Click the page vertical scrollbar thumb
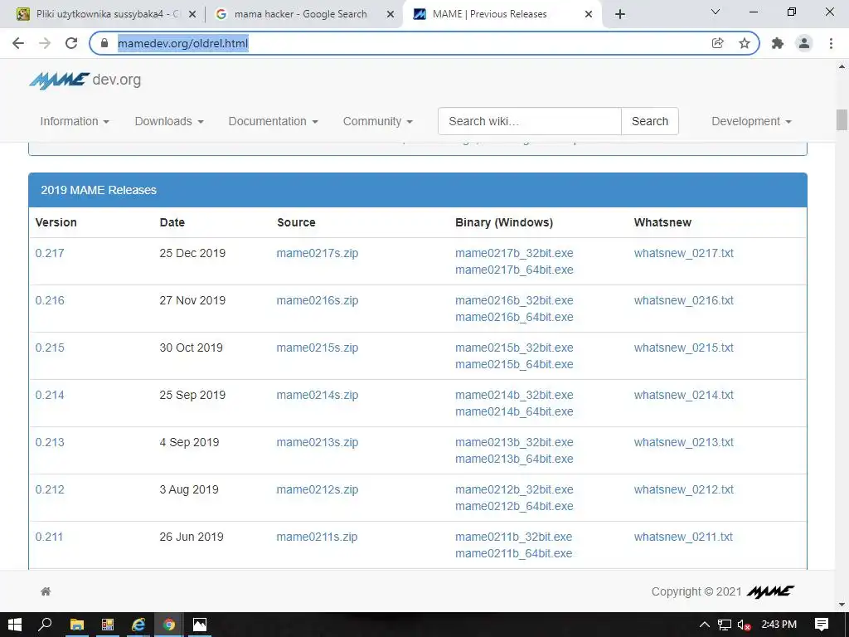Viewport: 849px width, 637px height. tap(842, 119)
